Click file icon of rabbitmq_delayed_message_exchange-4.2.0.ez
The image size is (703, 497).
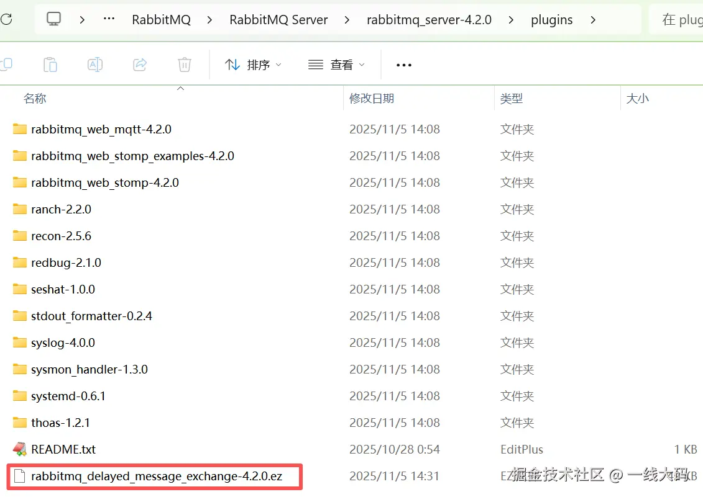19,476
